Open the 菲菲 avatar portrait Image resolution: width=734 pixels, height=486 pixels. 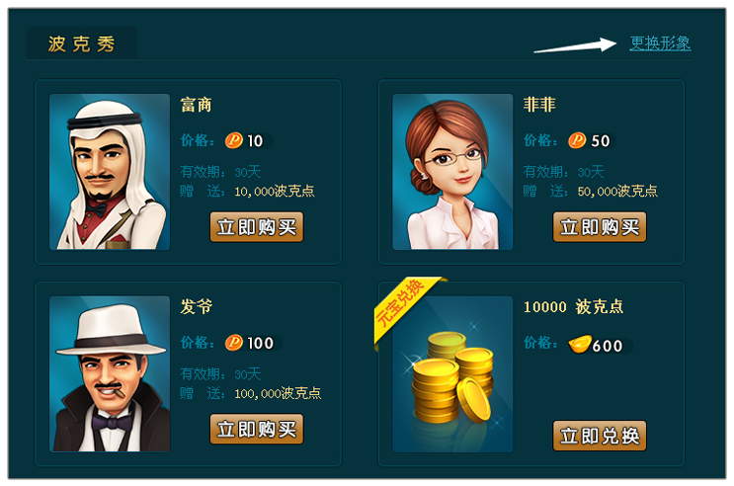(x=452, y=171)
